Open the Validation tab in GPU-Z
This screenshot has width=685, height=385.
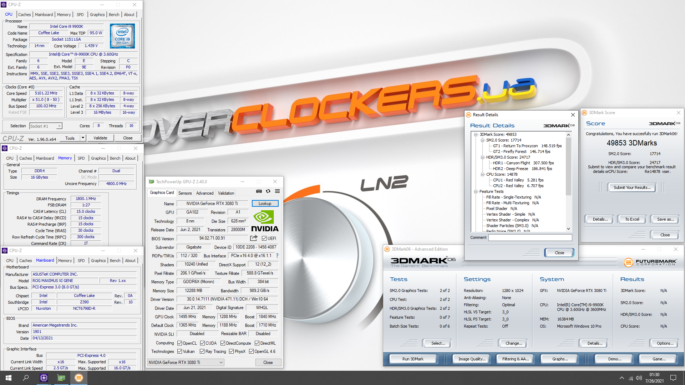[x=226, y=193]
